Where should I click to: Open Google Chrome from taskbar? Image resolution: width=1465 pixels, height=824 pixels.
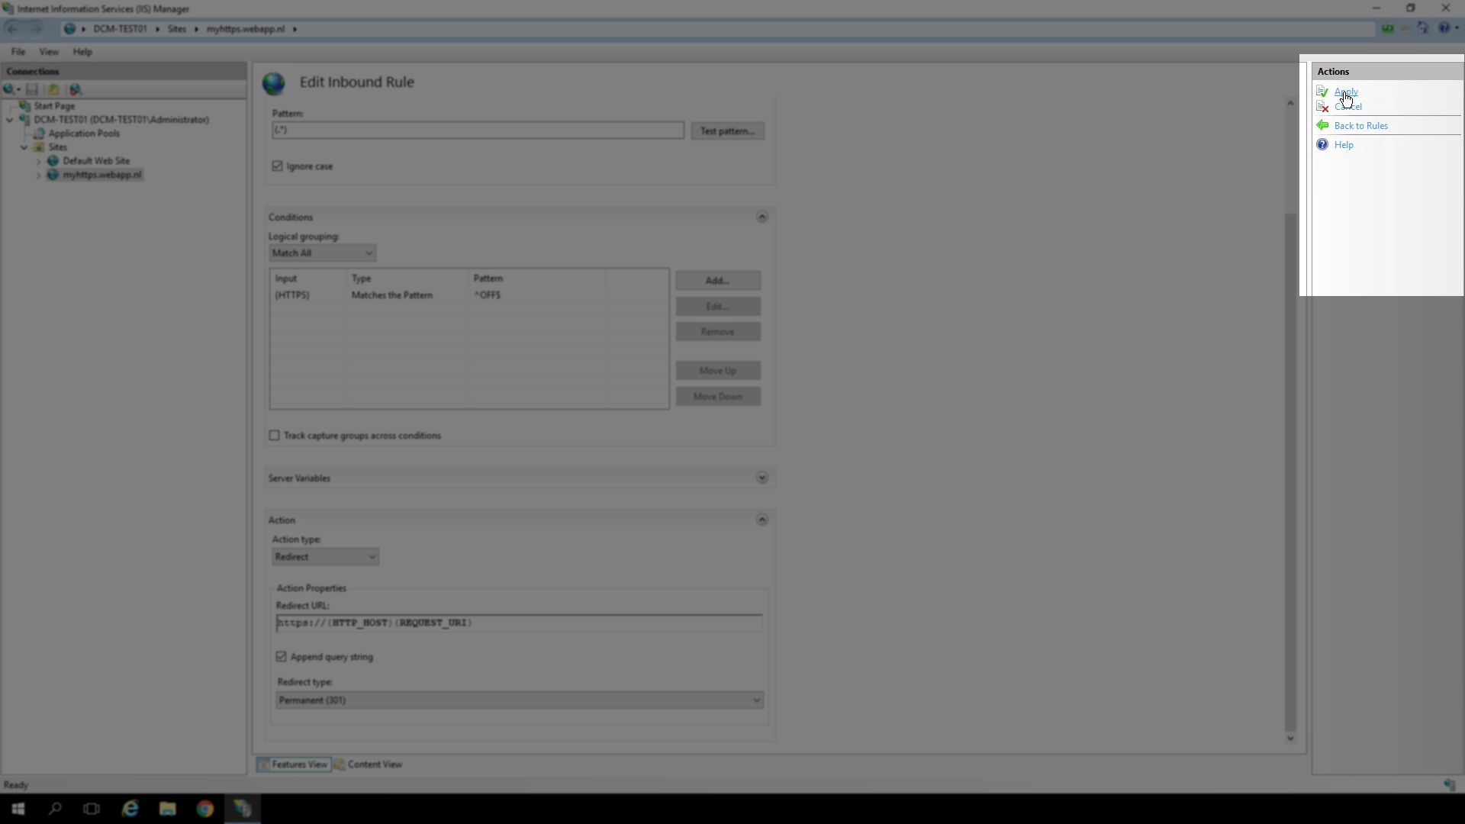tap(204, 809)
